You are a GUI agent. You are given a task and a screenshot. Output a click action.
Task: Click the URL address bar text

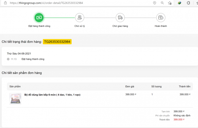(46, 3)
